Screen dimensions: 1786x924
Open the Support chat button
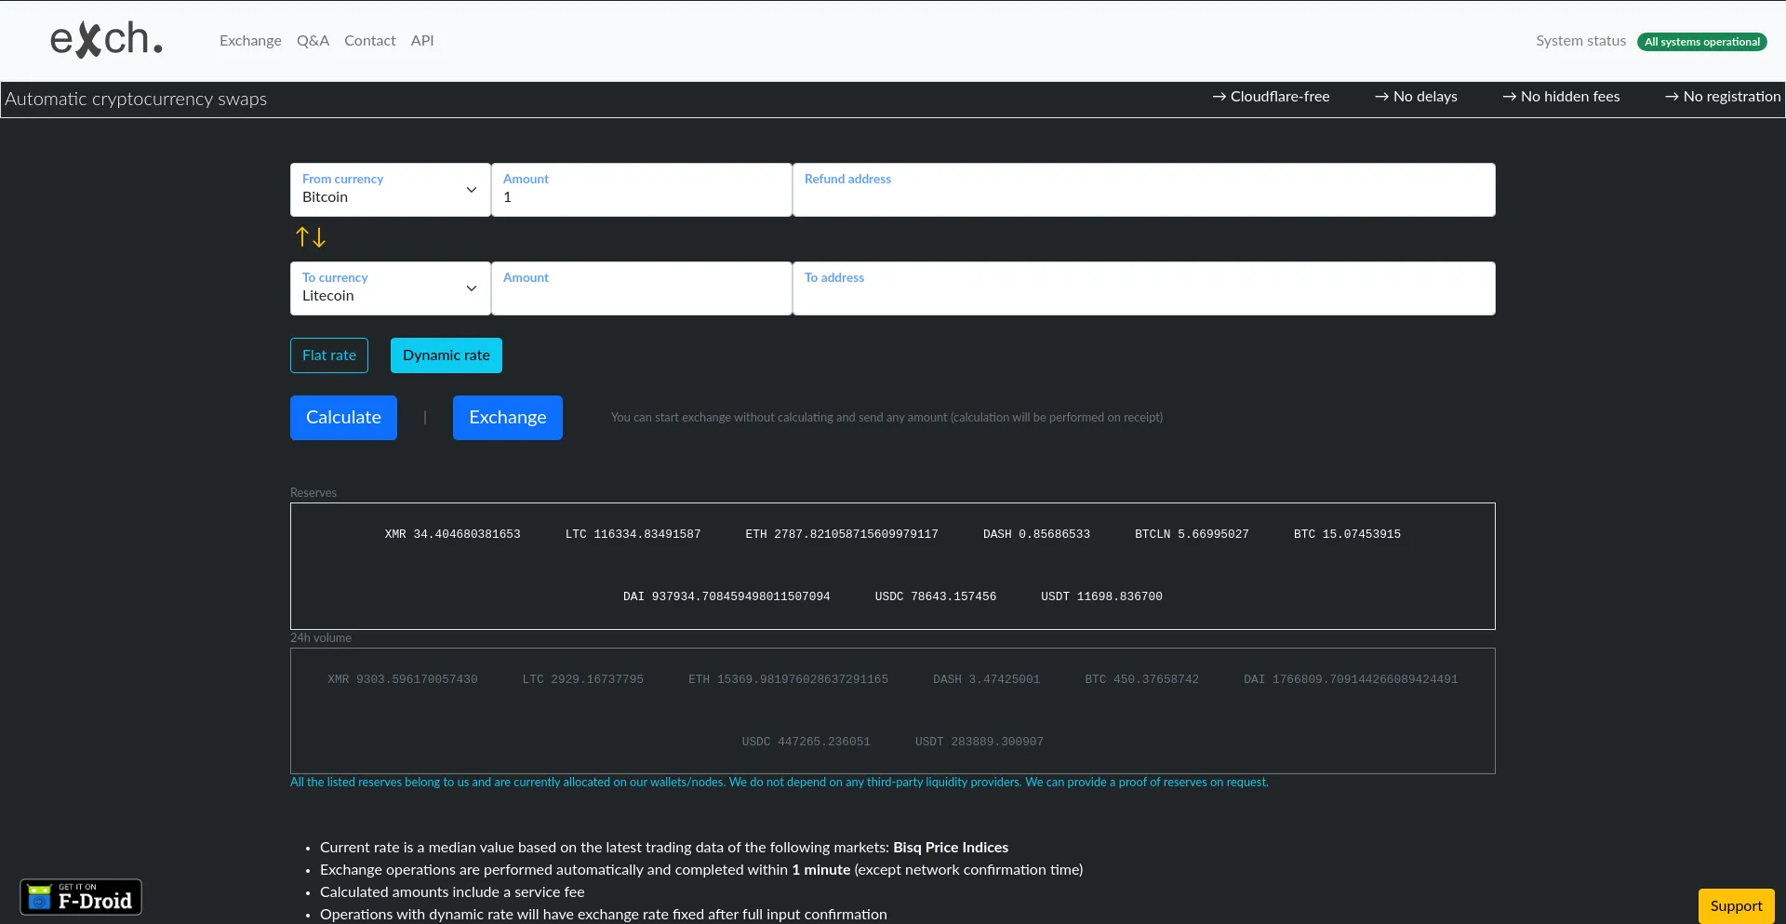point(1736,906)
